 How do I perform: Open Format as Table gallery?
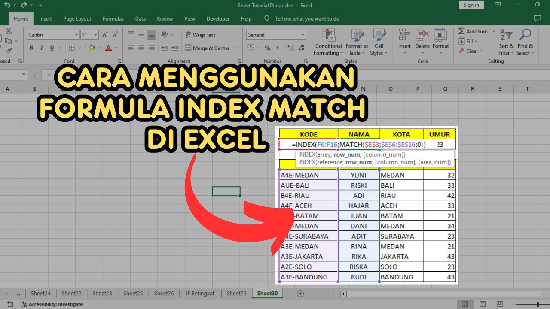click(357, 42)
